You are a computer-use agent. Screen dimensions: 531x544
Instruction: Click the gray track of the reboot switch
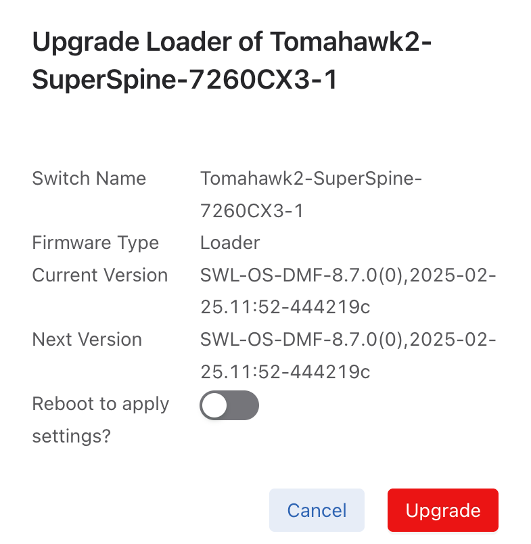(244, 405)
